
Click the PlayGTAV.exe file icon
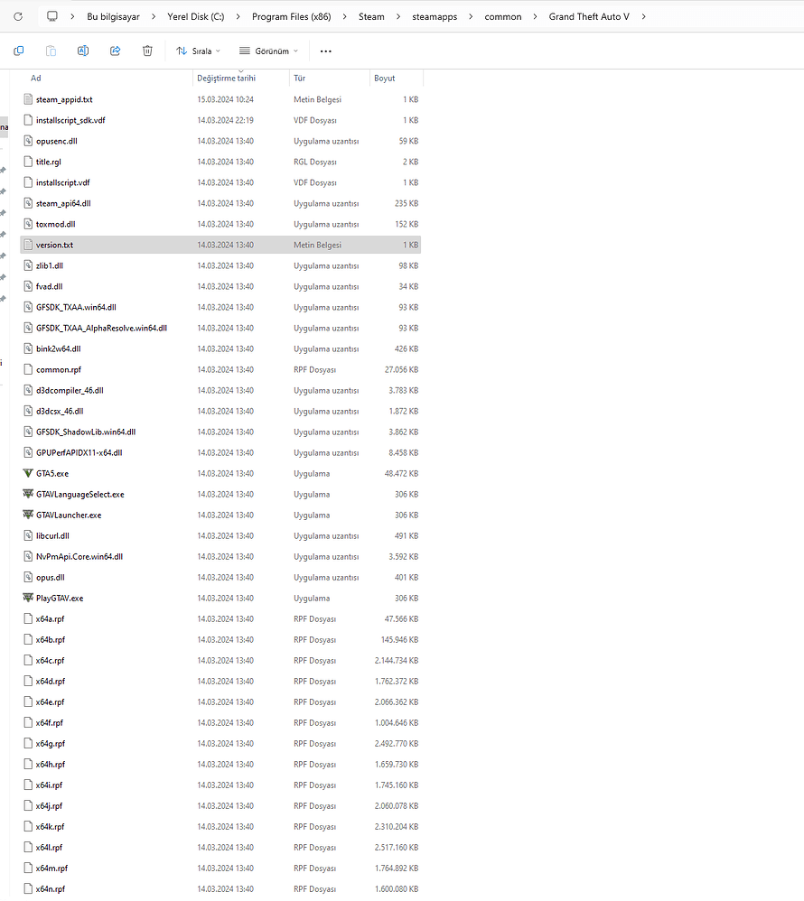(x=28, y=599)
